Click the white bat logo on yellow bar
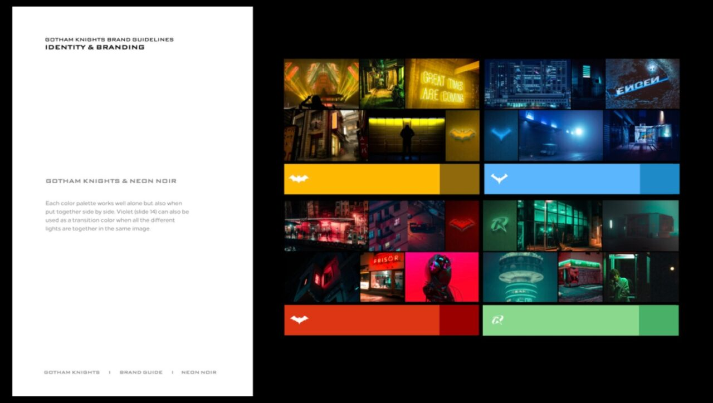This screenshot has width=713, height=403. point(299,179)
